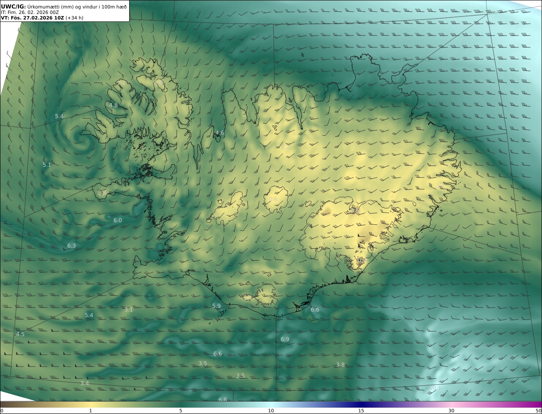Click the title 'Úrkomumætti (mm) og vindur í 100m hæð'
This screenshot has width=542, height=414.
[x=77, y=6]
